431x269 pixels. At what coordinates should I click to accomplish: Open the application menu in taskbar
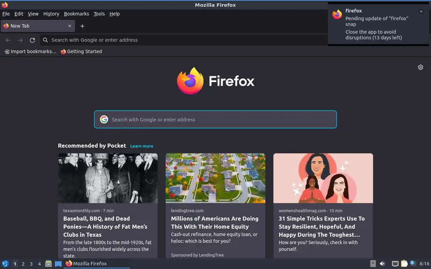[5, 264]
